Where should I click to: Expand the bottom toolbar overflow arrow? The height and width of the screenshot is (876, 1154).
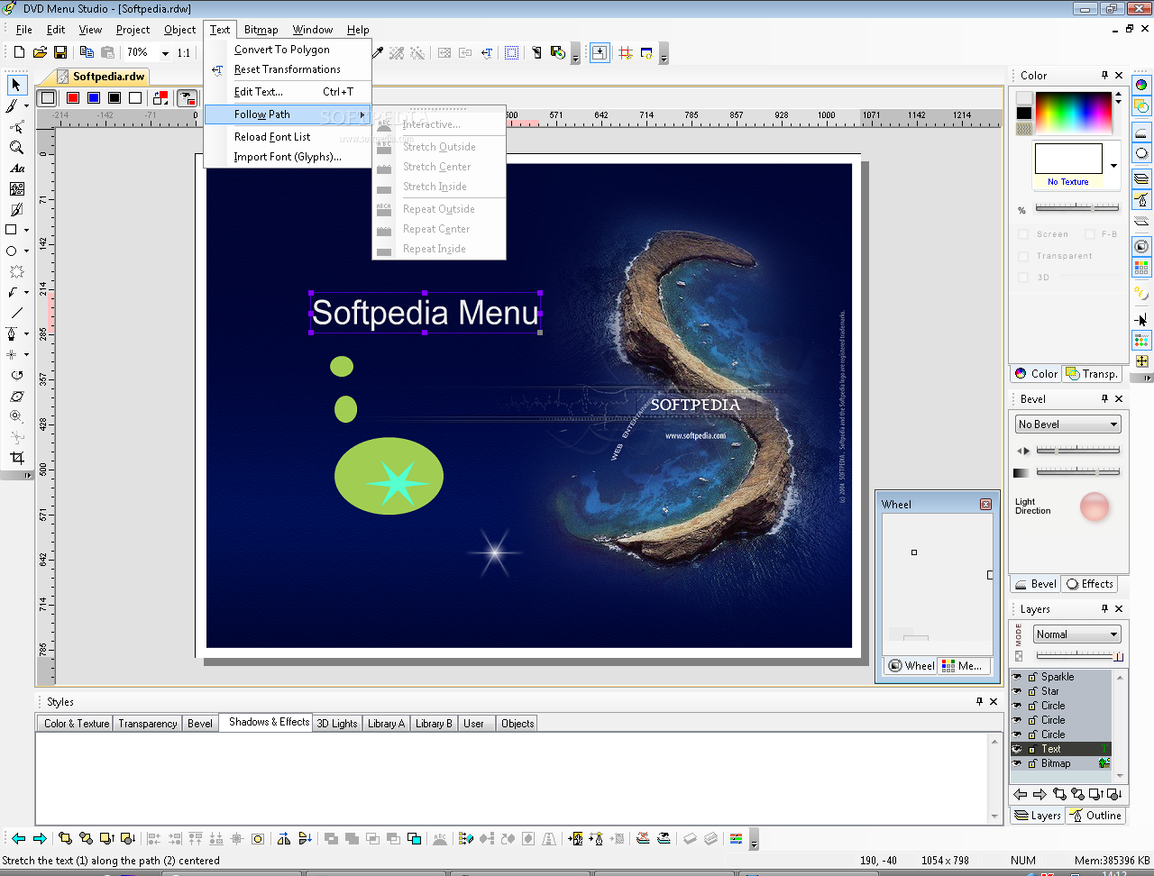pos(755,840)
